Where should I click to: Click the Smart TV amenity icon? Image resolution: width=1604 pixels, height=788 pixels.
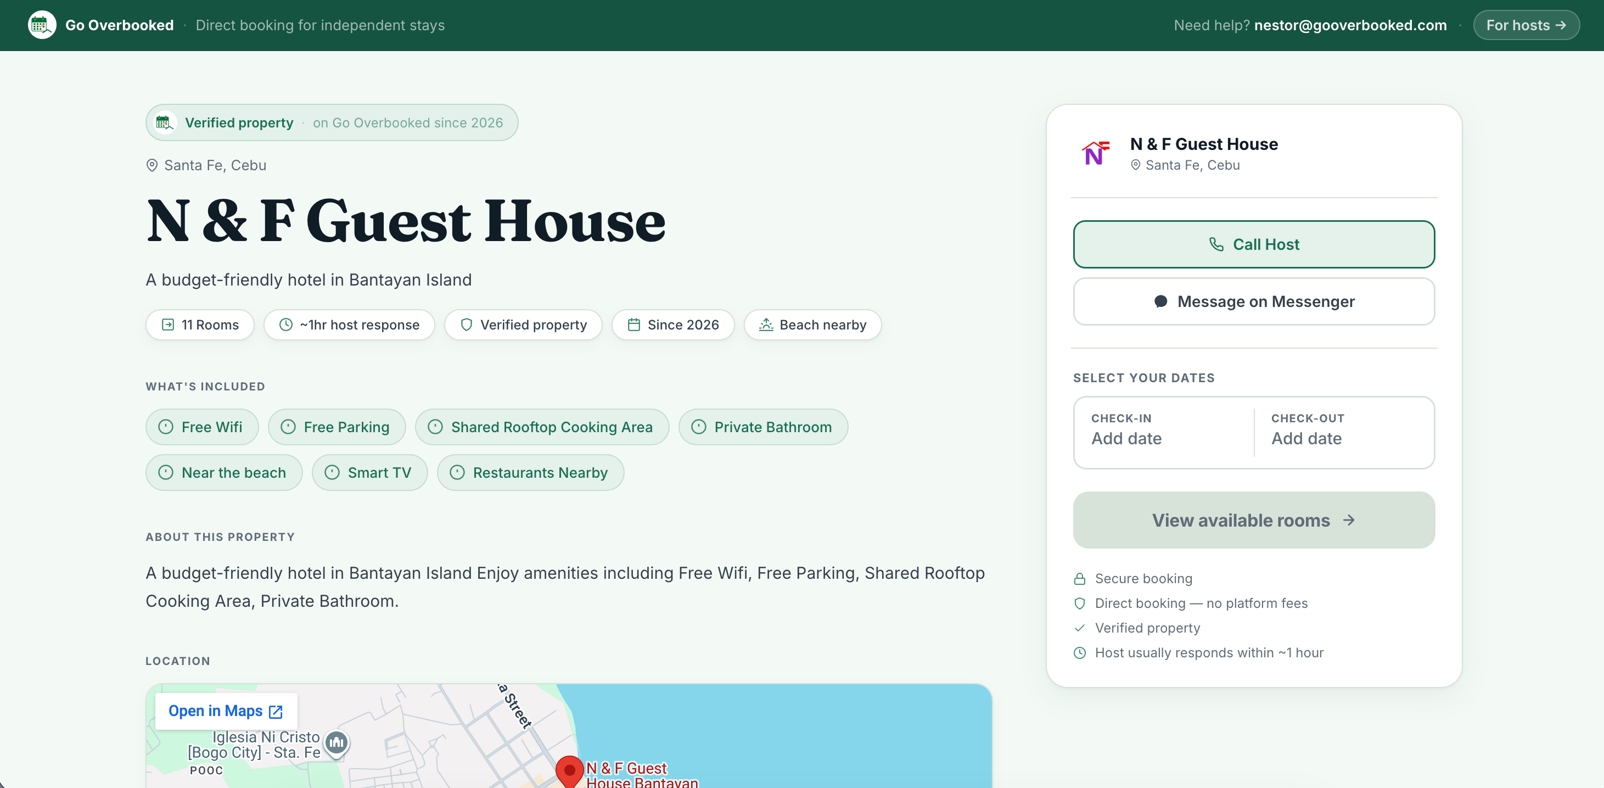(332, 472)
